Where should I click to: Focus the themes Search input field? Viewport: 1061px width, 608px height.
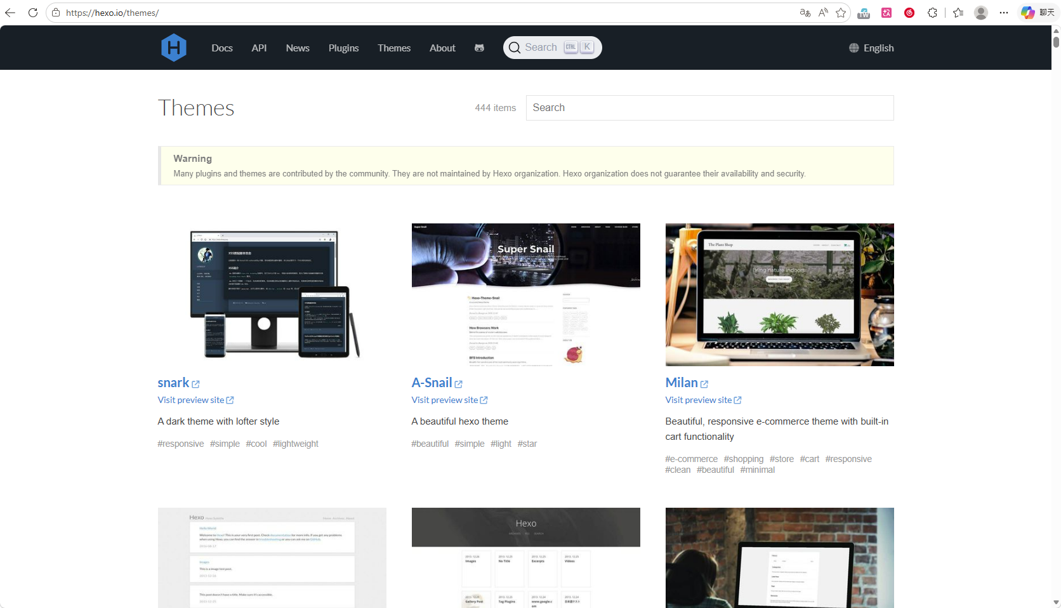coord(709,108)
